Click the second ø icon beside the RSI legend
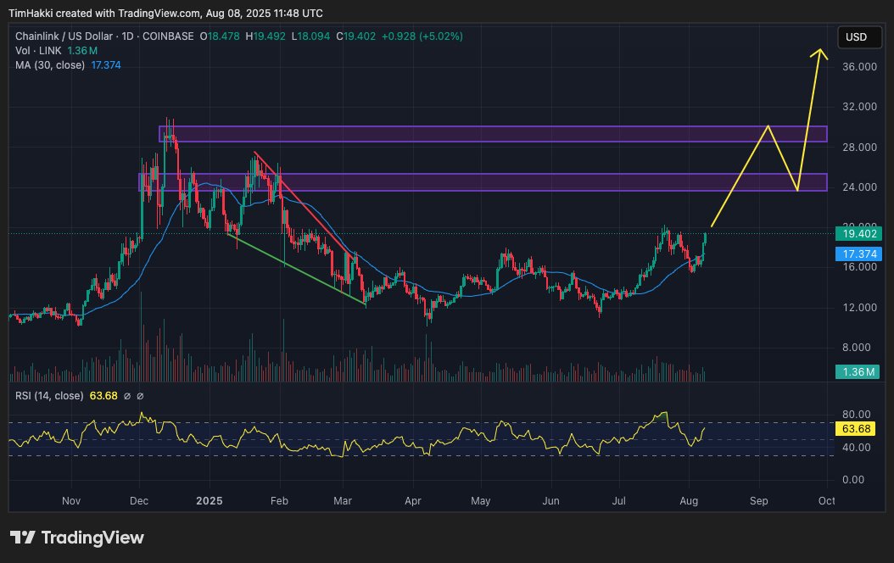Screen dimensions: 894x563 141,395
